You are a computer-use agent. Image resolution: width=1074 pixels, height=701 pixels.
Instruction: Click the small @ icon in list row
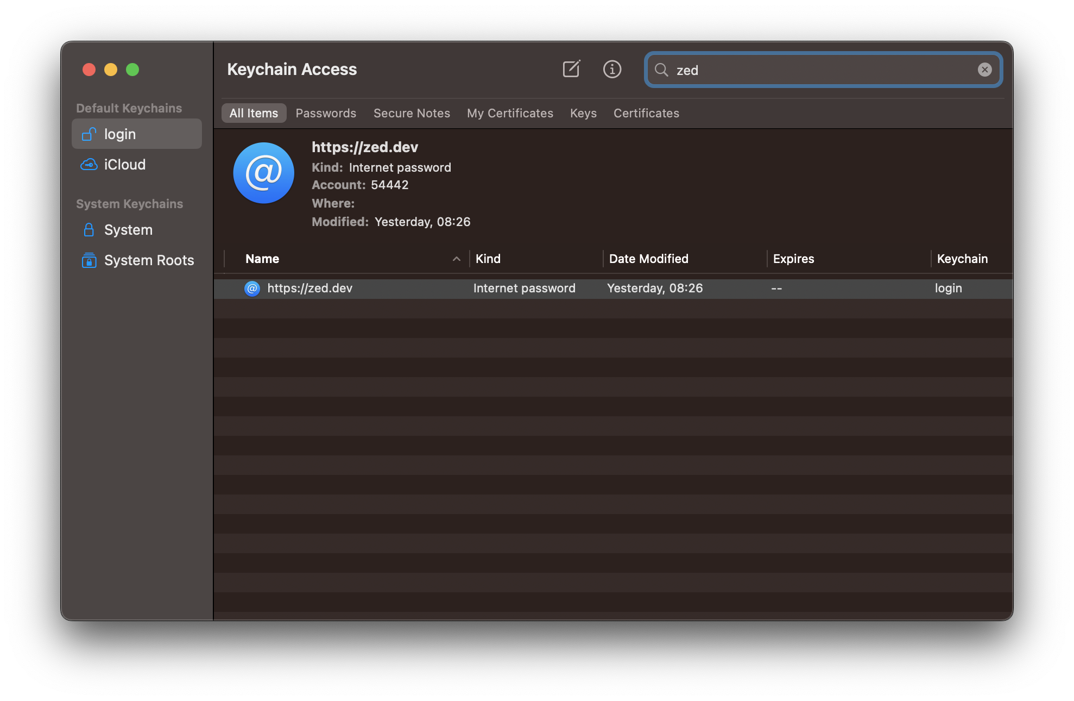252,289
